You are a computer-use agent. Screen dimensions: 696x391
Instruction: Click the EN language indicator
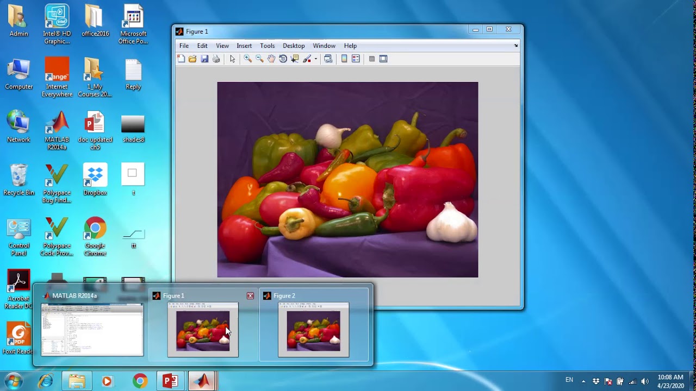(x=569, y=380)
